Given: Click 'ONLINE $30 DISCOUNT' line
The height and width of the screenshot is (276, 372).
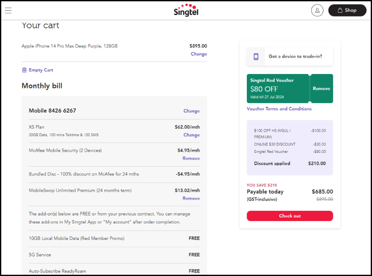Looking at the screenshot, I should (290, 144).
